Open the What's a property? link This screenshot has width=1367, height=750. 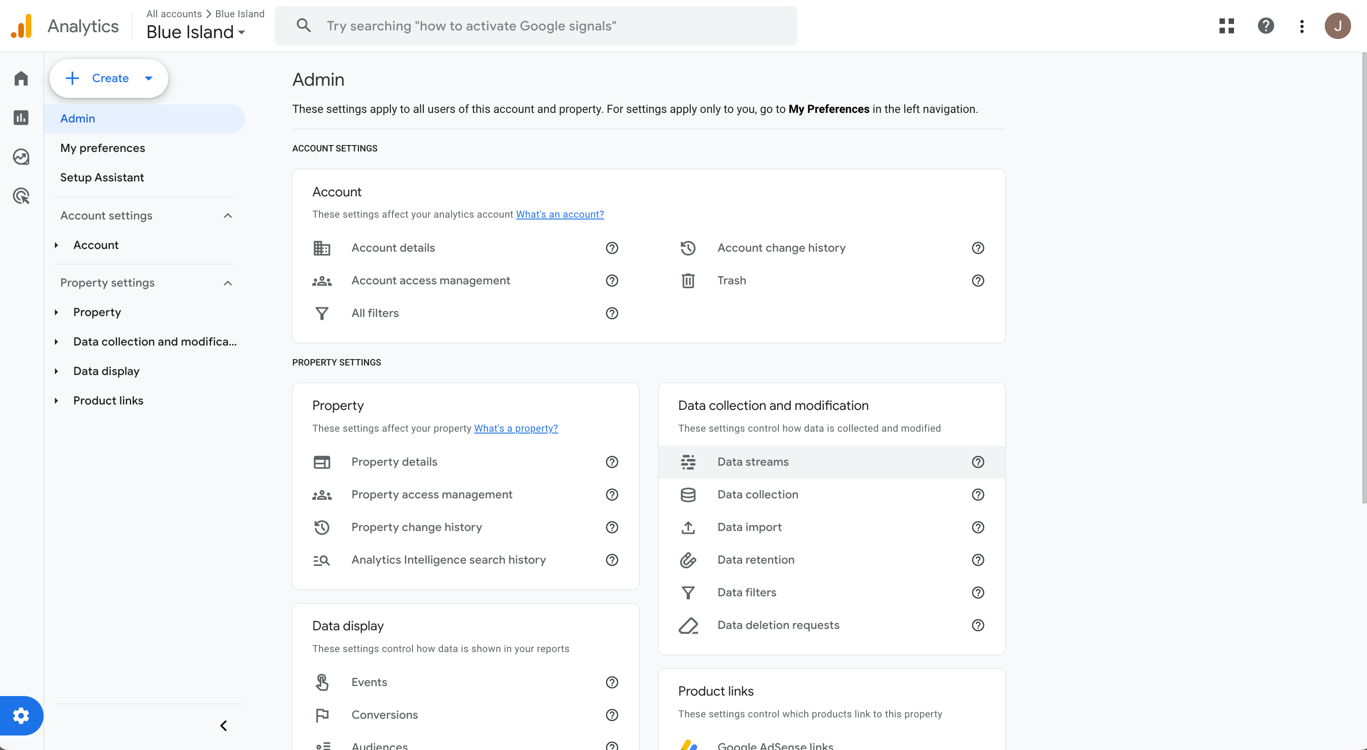[x=516, y=428]
